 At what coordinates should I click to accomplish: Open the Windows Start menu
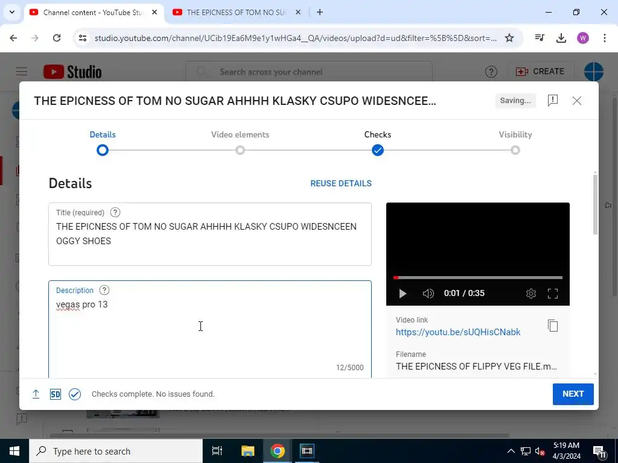coord(14,451)
